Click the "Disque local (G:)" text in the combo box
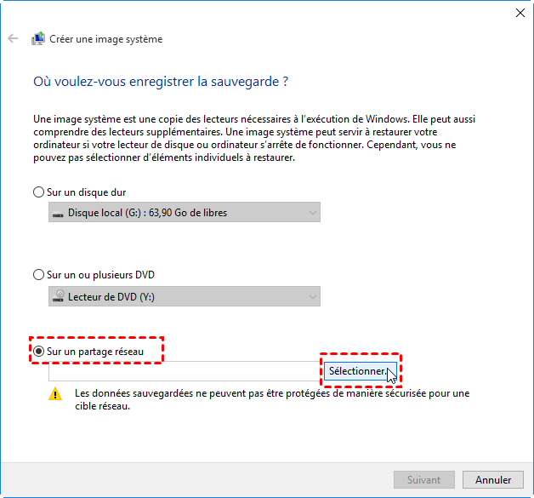 click(147, 212)
